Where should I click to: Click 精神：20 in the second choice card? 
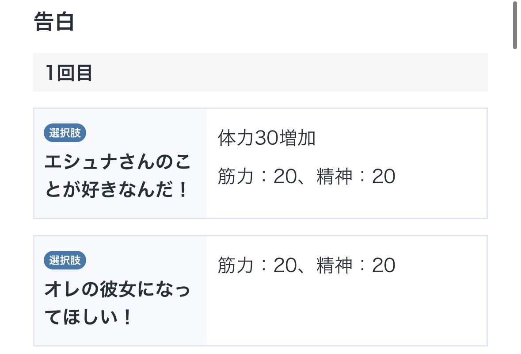coord(356,265)
